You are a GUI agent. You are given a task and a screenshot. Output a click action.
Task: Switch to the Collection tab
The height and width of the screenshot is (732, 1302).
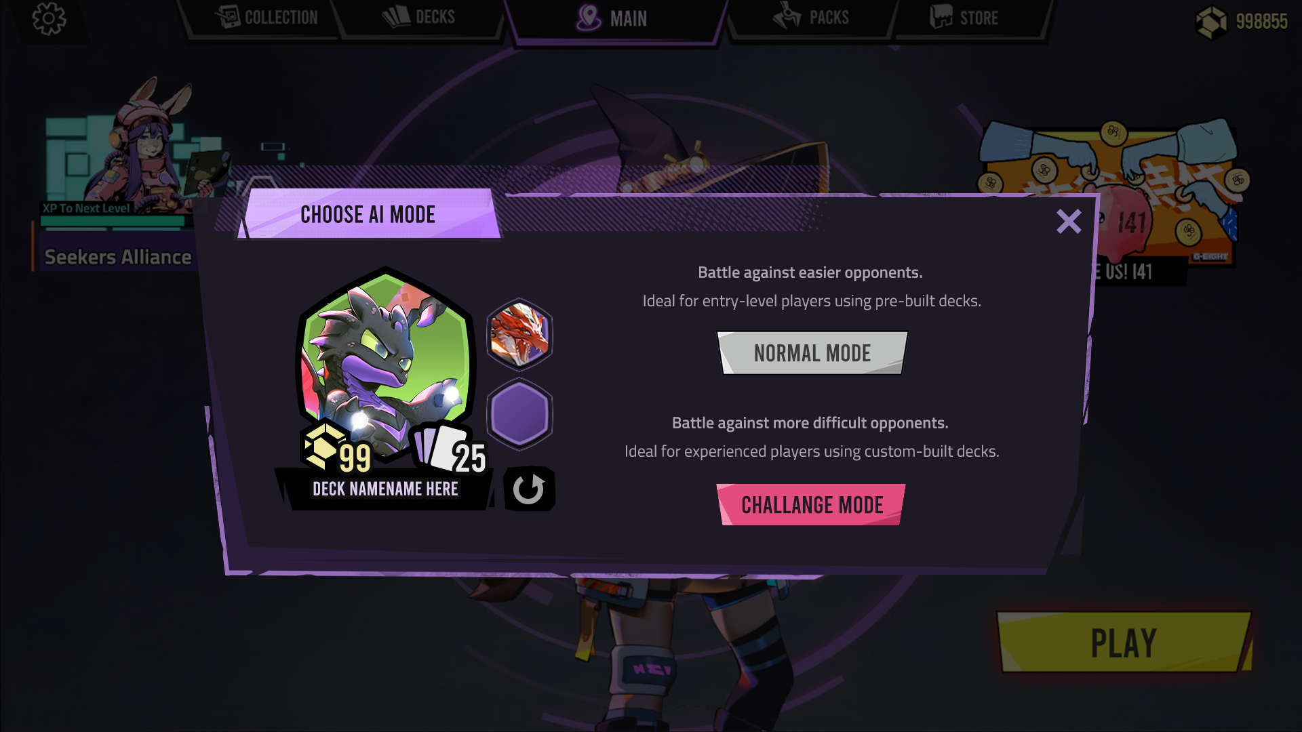click(266, 18)
